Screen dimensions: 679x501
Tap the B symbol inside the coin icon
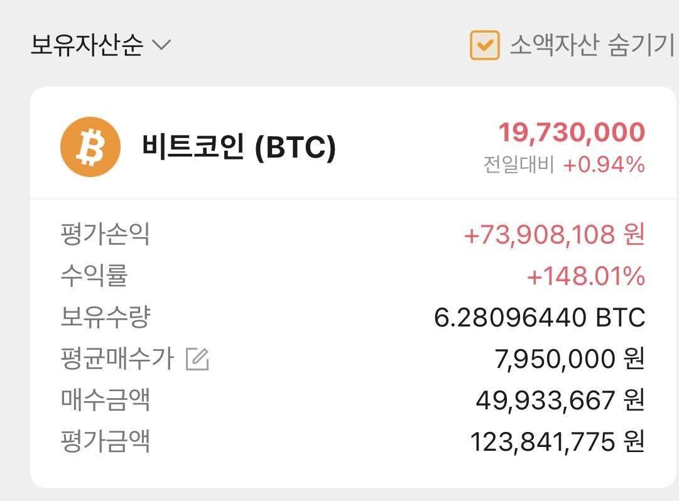pos(89,146)
